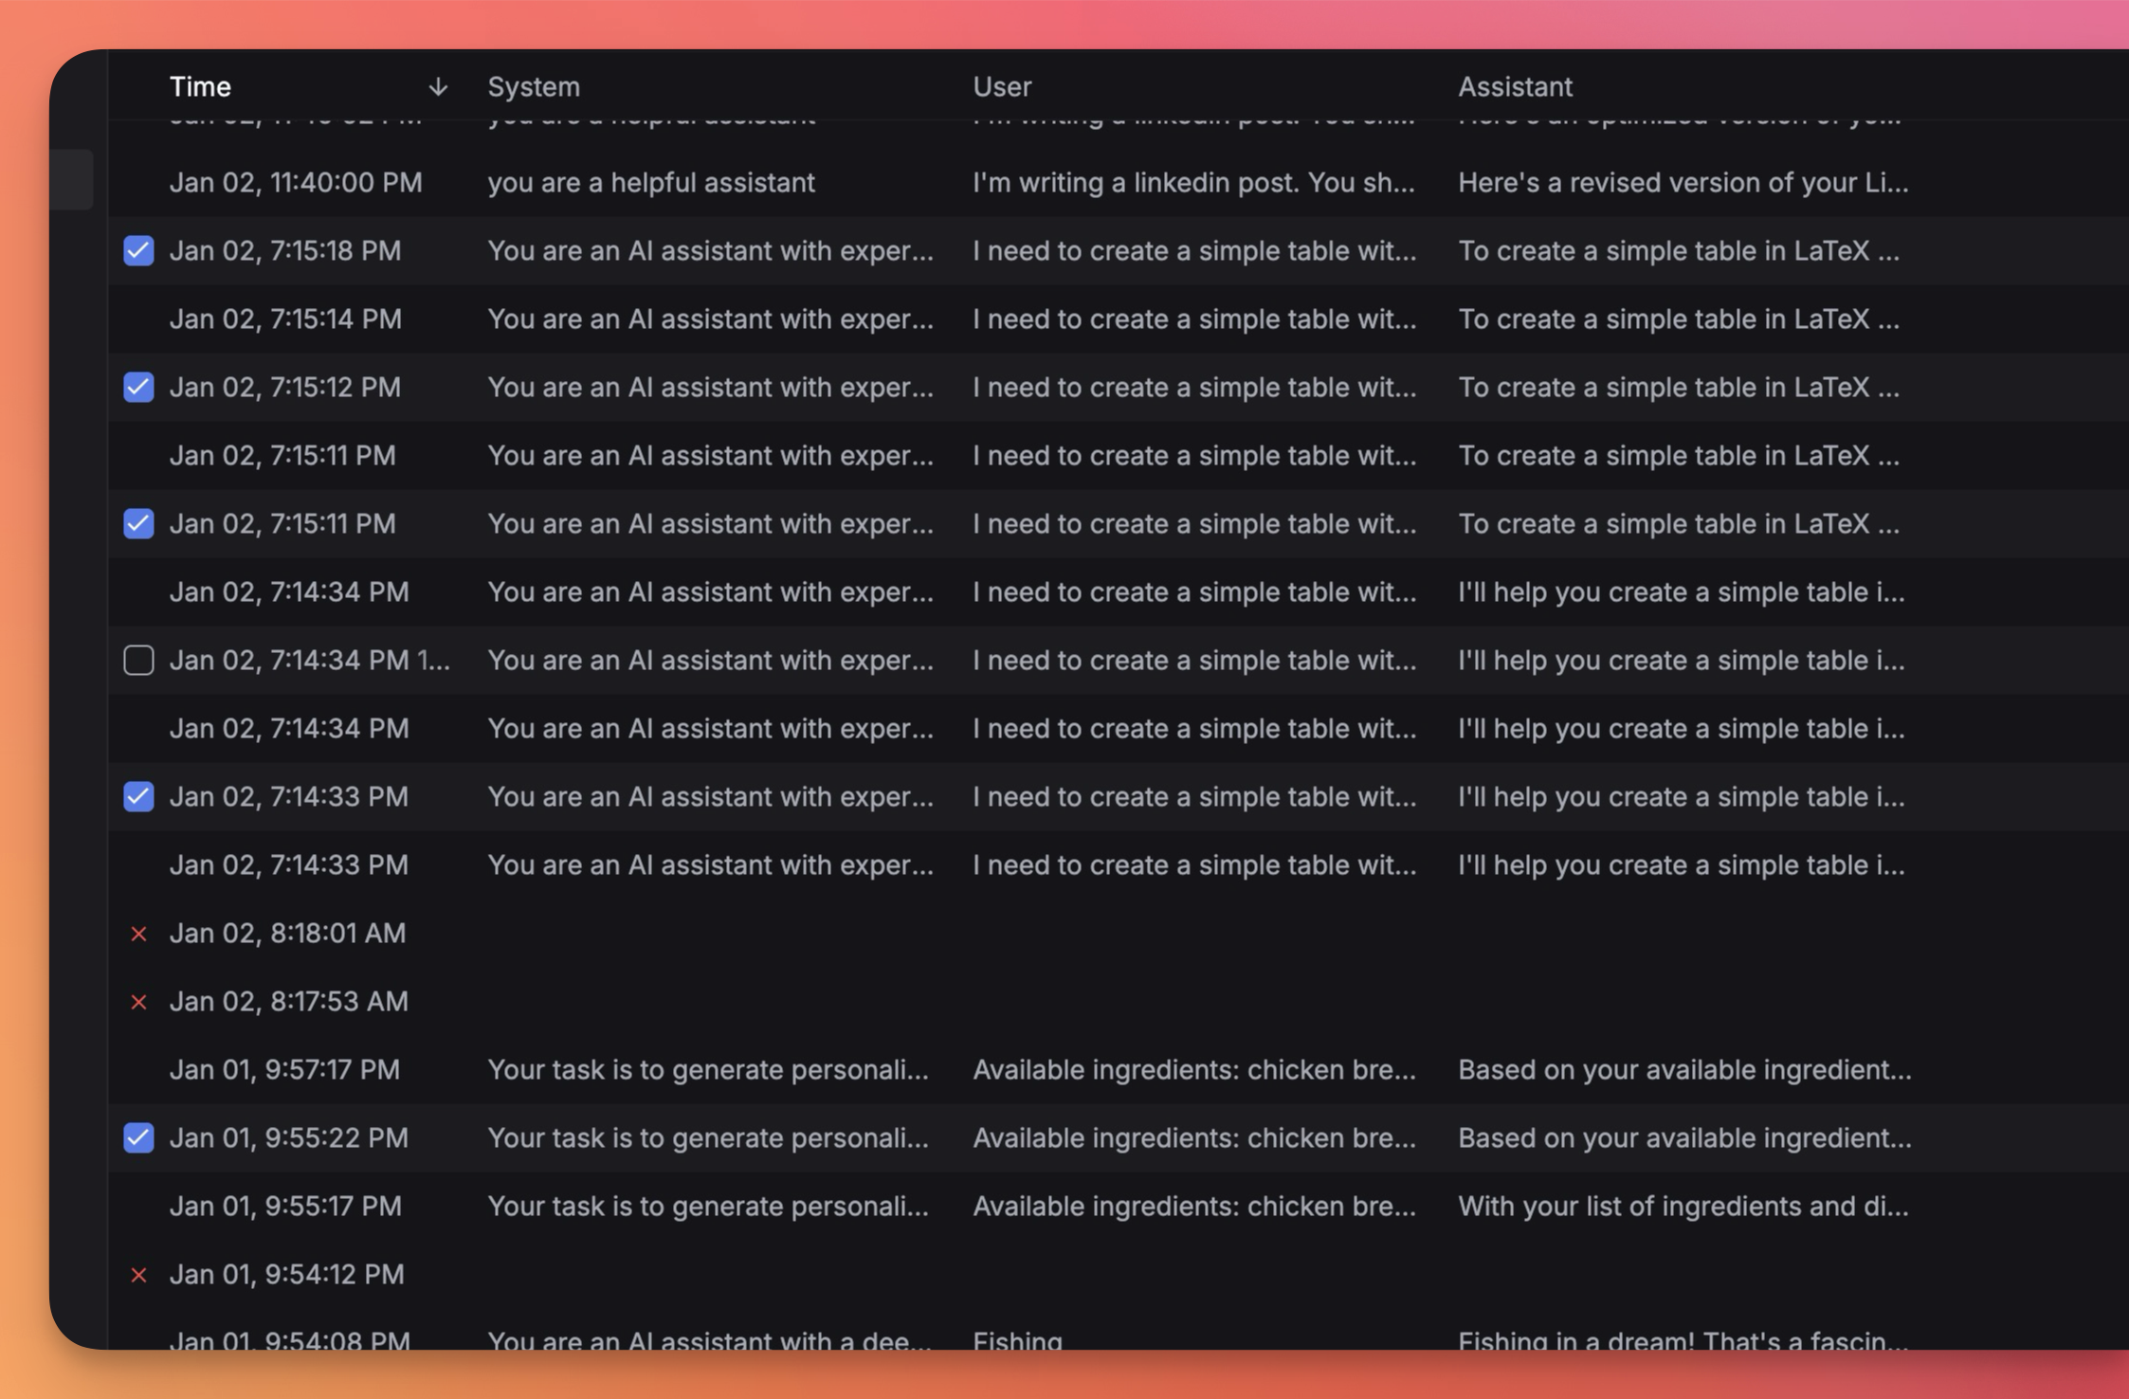Image resolution: width=2129 pixels, height=1399 pixels.
Task: Open the Assistant cell in the 7:15:18 PM row
Action: coord(1679,251)
